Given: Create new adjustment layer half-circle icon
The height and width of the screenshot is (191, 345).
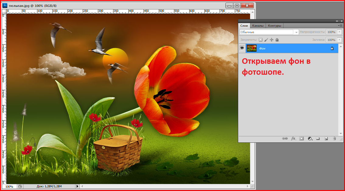Looking at the screenshot, I should [310, 138].
